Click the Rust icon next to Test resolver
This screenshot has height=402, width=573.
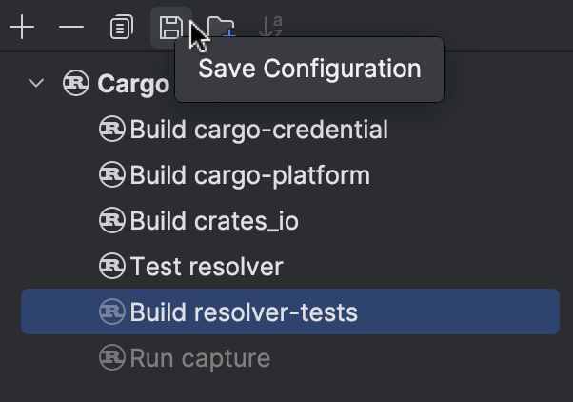point(112,267)
